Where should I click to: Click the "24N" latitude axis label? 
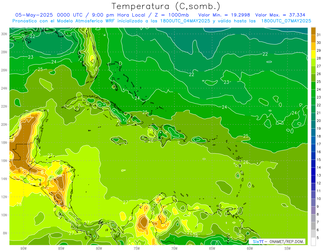click(x=4, y=88)
